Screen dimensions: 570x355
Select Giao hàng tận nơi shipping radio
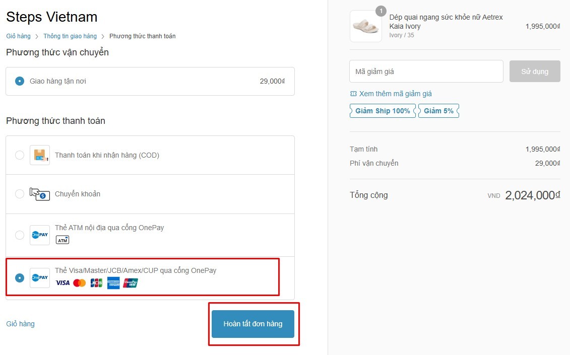coord(20,81)
